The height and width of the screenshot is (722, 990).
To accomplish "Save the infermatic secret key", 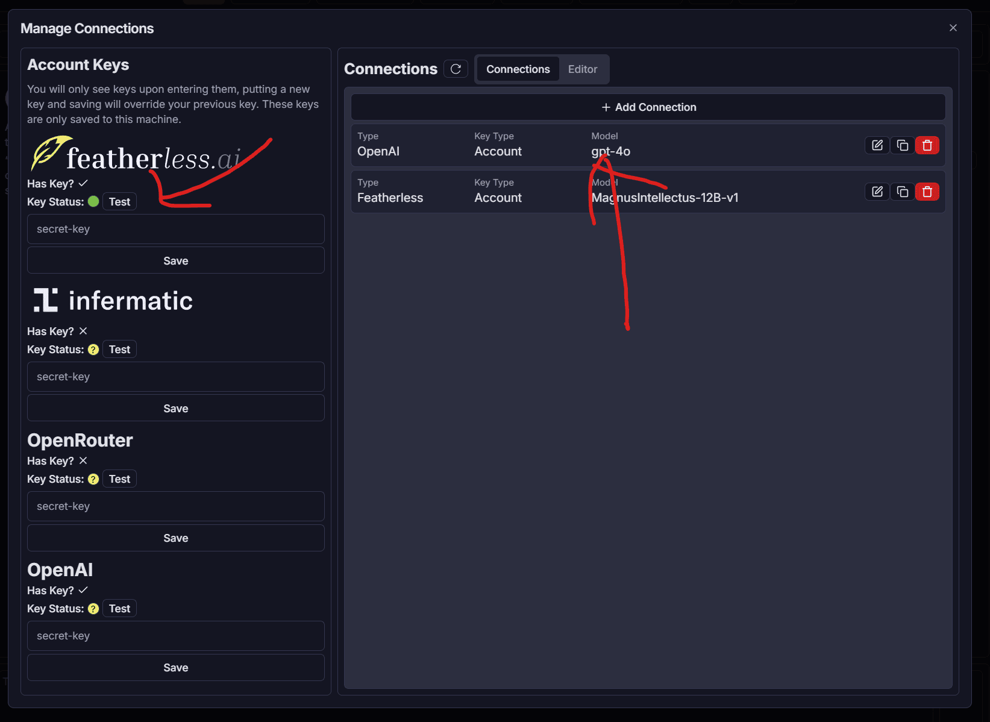I will pyautogui.click(x=176, y=408).
